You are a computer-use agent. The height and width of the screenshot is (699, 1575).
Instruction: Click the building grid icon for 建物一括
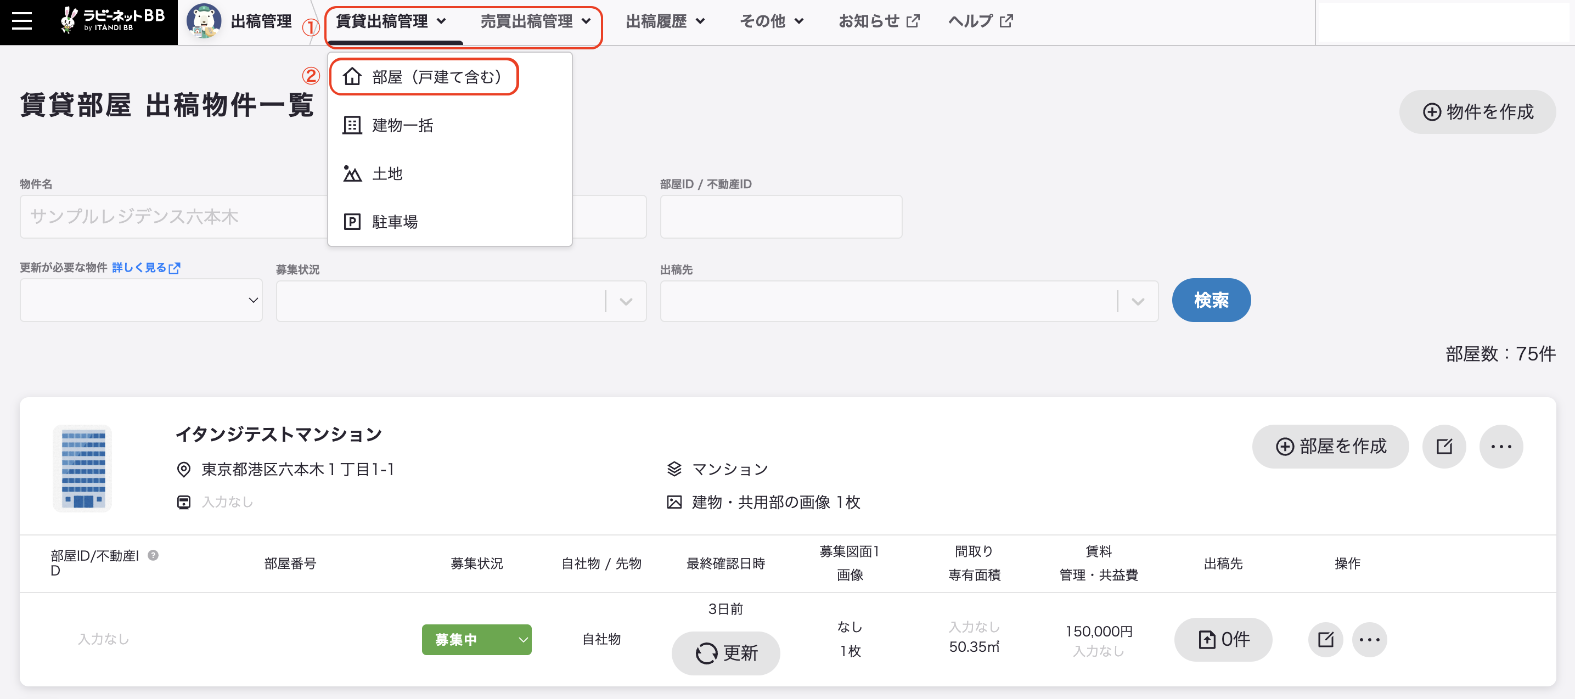pyautogui.click(x=352, y=125)
